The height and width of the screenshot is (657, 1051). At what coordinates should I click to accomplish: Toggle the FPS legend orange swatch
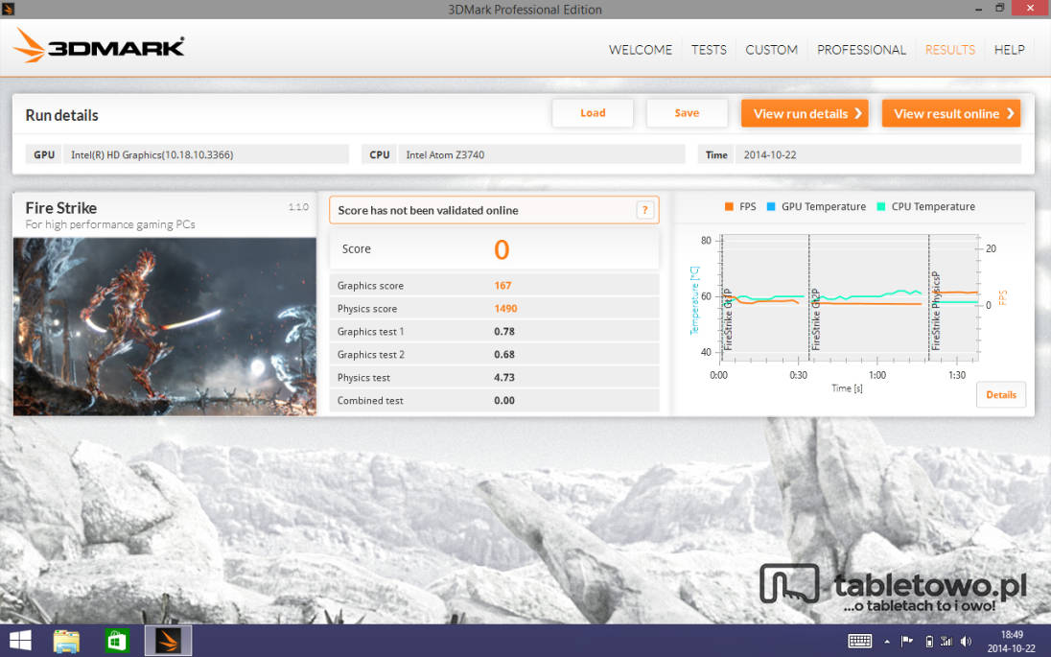pos(729,206)
